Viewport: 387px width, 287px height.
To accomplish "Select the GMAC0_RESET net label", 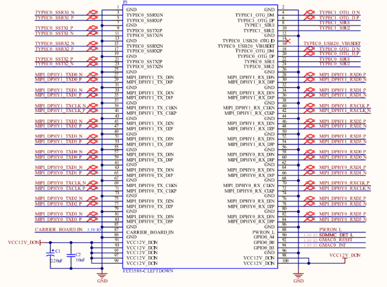I will tap(336, 240).
